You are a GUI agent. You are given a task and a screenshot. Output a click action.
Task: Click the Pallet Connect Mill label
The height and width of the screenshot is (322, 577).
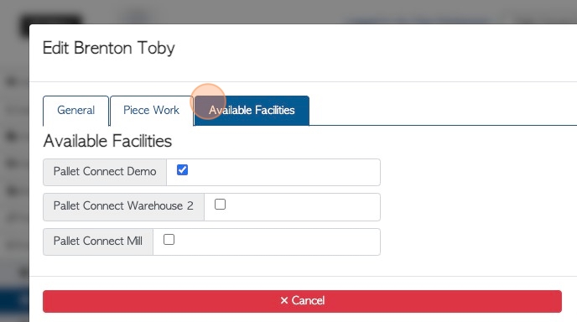pos(98,241)
